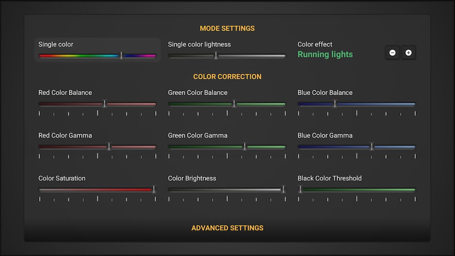The image size is (455, 256).
Task: Click the Black Color Threshold slider handle
Action: (x=300, y=189)
